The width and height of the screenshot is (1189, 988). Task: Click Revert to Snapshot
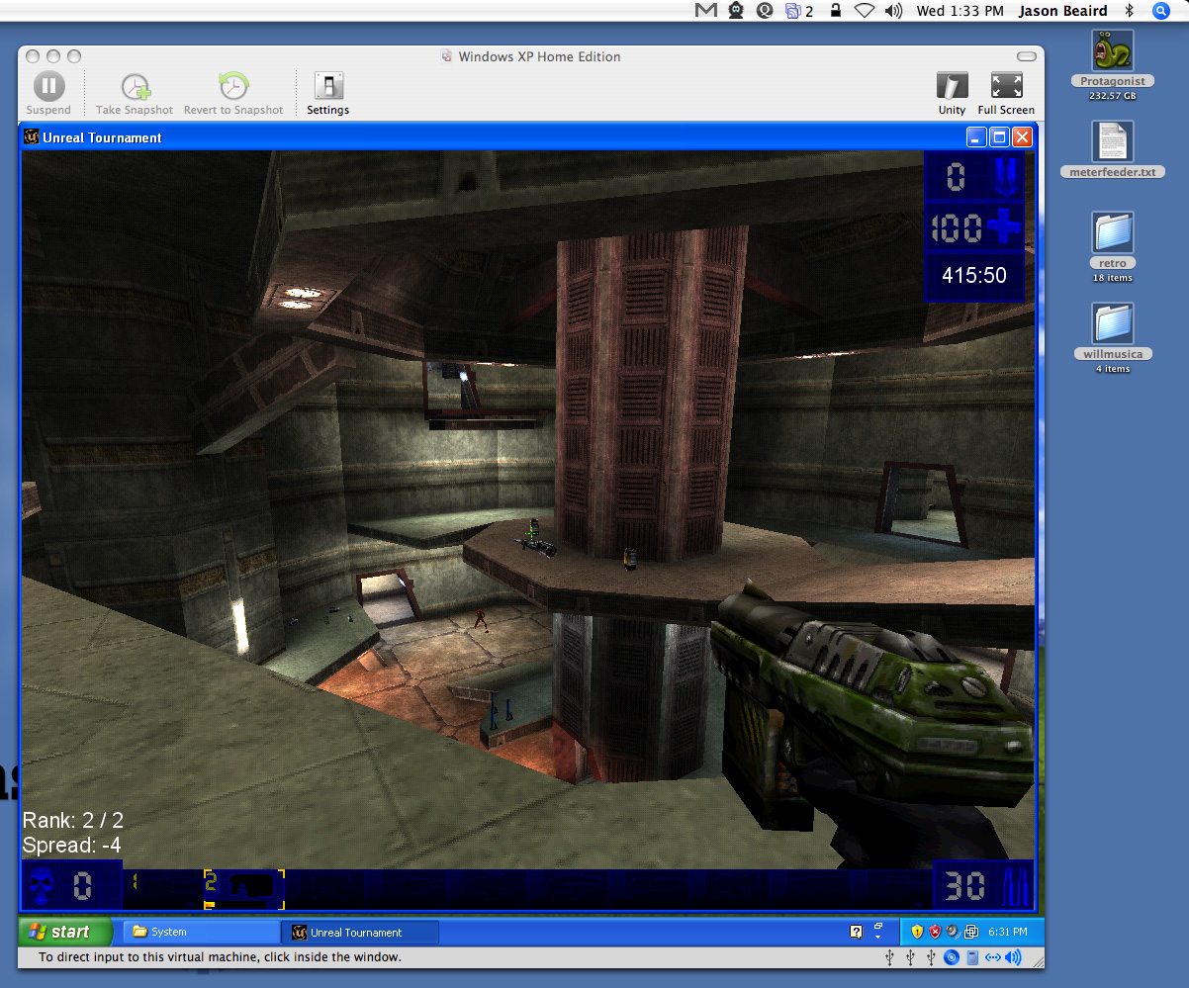coord(233,94)
